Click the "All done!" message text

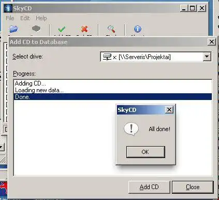click(x=159, y=129)
